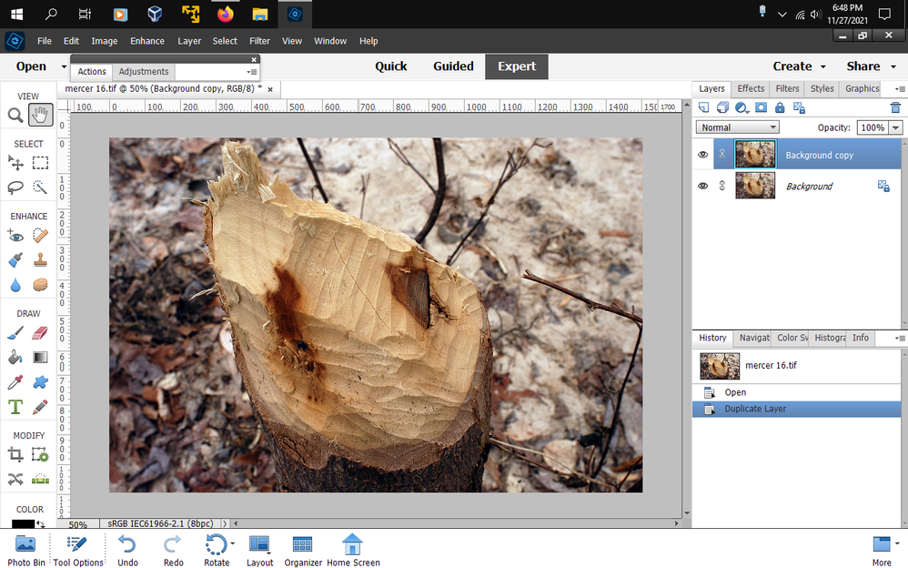Pick the Gradient tool
This screenshot has height=568, width=908.
point(40,358)
